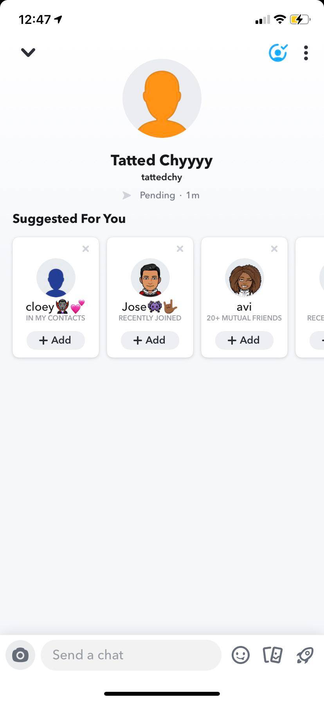Add avi as a friend
This screenshot has width=324, height=702.
pos(244,340)
